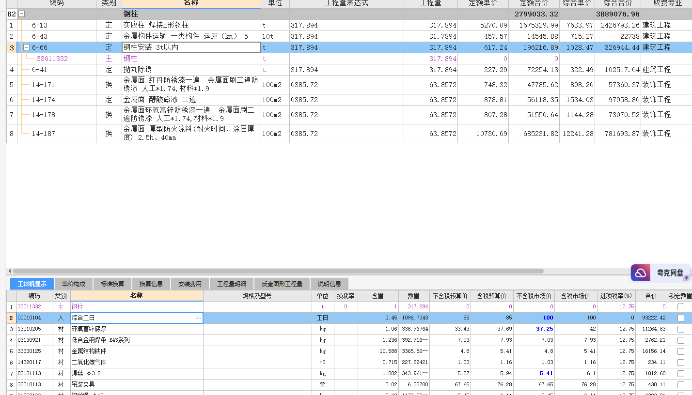Collapse the B2 钢柱 section

[x=21, y=14]
